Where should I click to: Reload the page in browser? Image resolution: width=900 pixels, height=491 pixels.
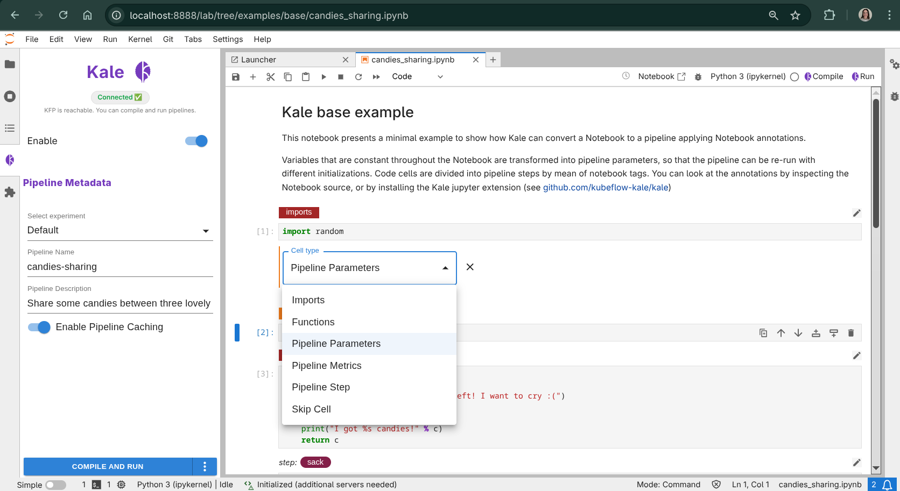point(64,15)
